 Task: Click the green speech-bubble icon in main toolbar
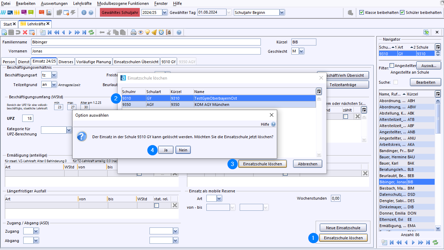tap(31, 12)
